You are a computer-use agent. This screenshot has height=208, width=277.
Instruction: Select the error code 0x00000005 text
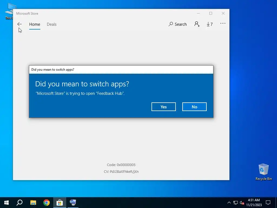(121, 165)
